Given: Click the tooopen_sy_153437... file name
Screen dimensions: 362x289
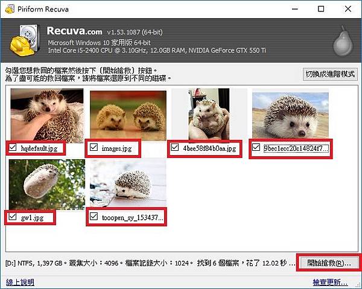Looking at the screenshot, I should (x=133, y=217).
